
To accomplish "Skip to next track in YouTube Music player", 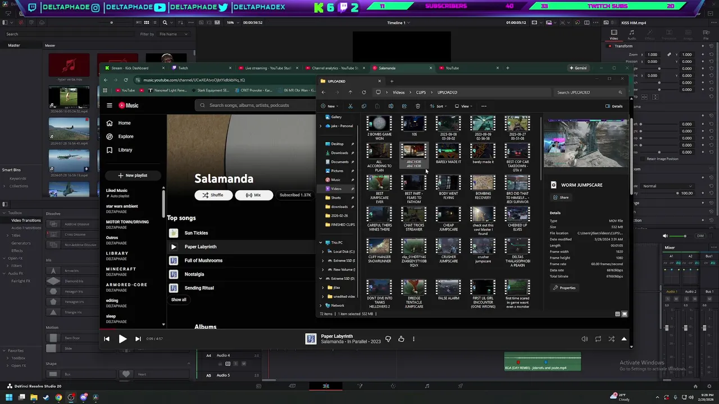I will 138,339.
